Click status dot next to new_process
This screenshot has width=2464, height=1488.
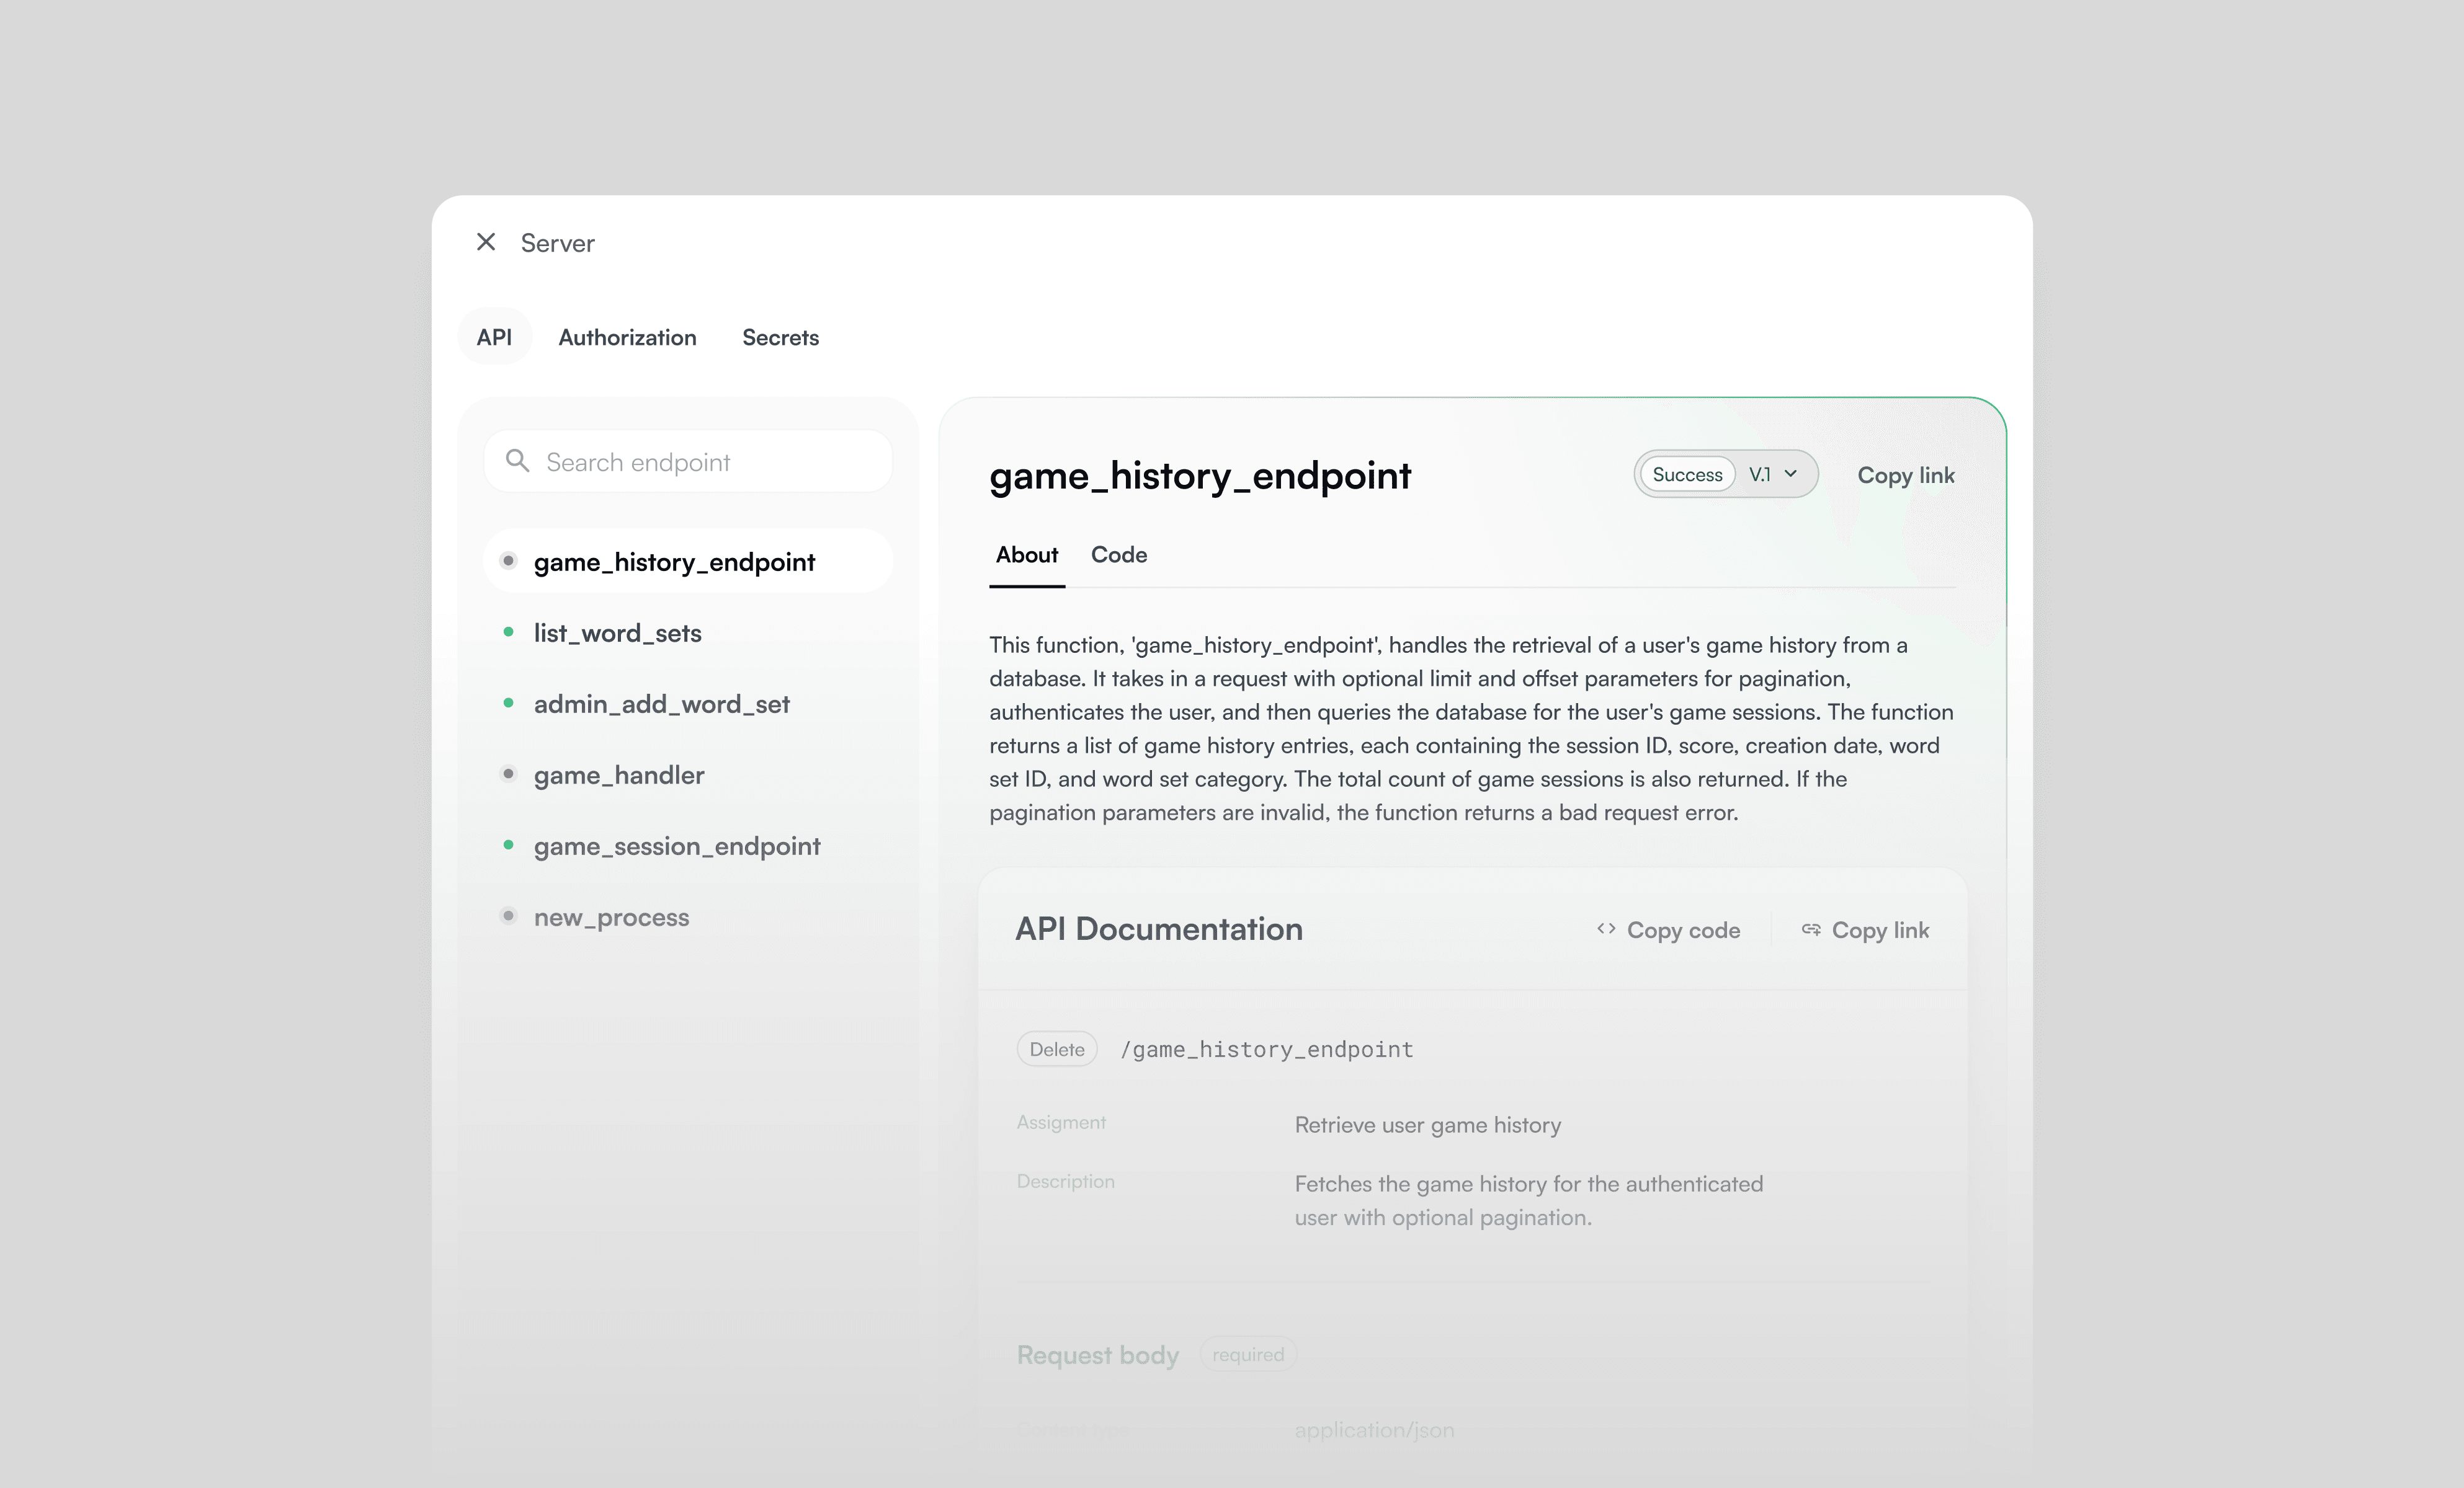[508, 915]
